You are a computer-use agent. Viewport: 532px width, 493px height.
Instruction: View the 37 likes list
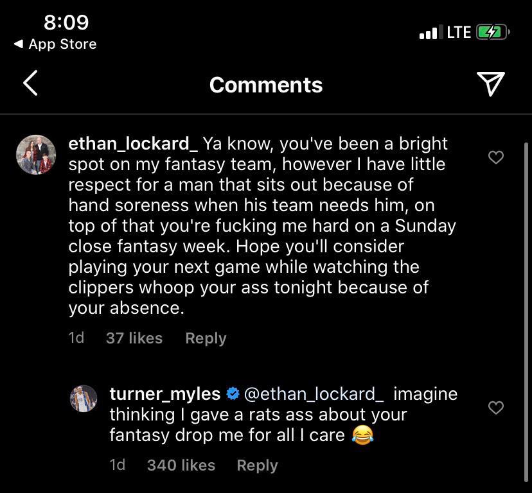[134, 338]
